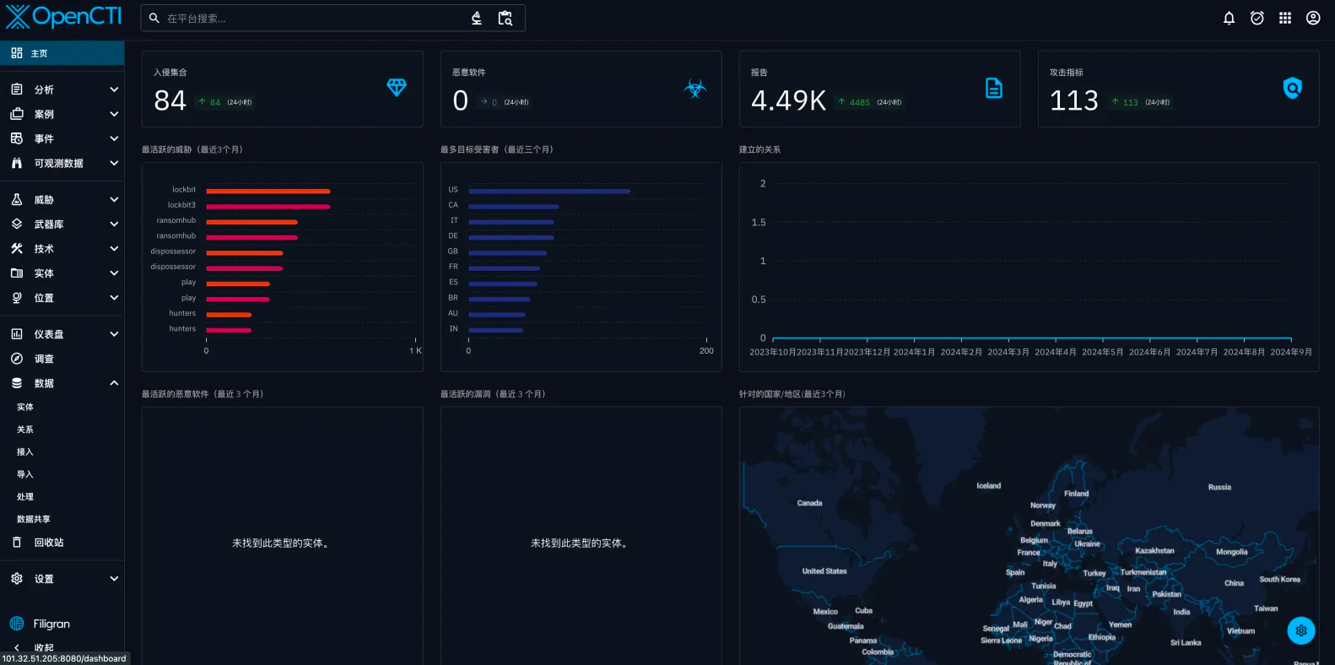Click the 主页 dashboard icon
The width and height of the screenshot is (1335, 665).
pos(17,53)
